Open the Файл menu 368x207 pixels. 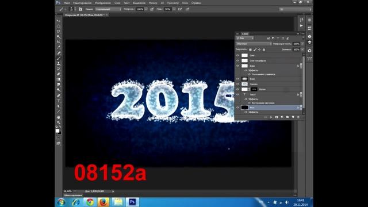67,3
